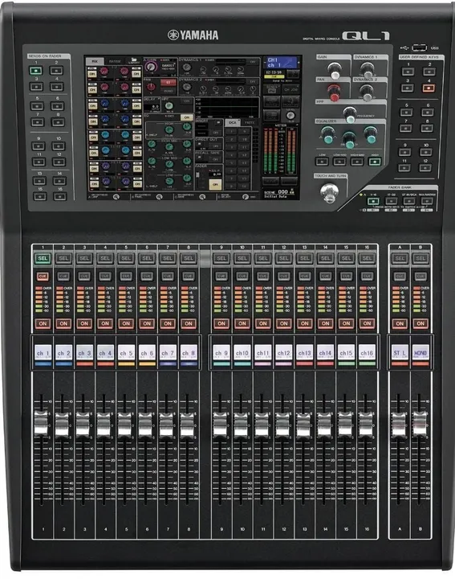This screenshot has height=579, width=455.
Task: Click the middle green Equalizer knob
Action: 349,140
